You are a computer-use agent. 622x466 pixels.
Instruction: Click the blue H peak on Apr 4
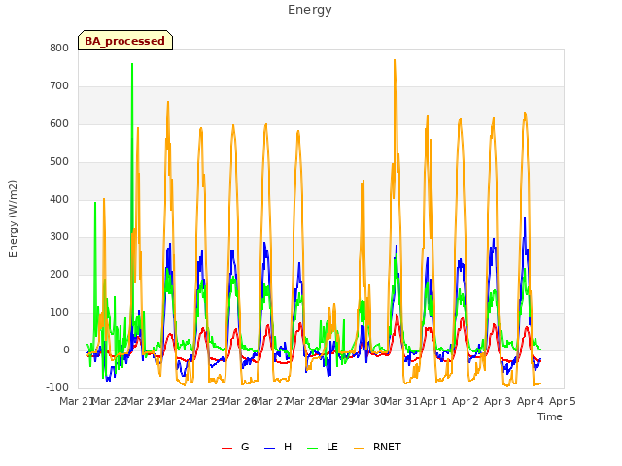(x=525, y=218)
